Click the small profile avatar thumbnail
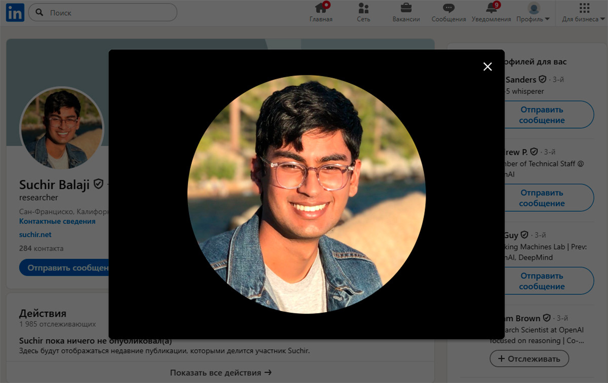This screenshot has height=383, width=608. (61, 129)
